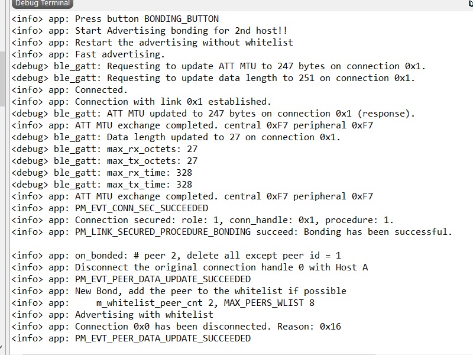
Task: Click the 'Requesting to update data length' line
Action: pos(213,78)
